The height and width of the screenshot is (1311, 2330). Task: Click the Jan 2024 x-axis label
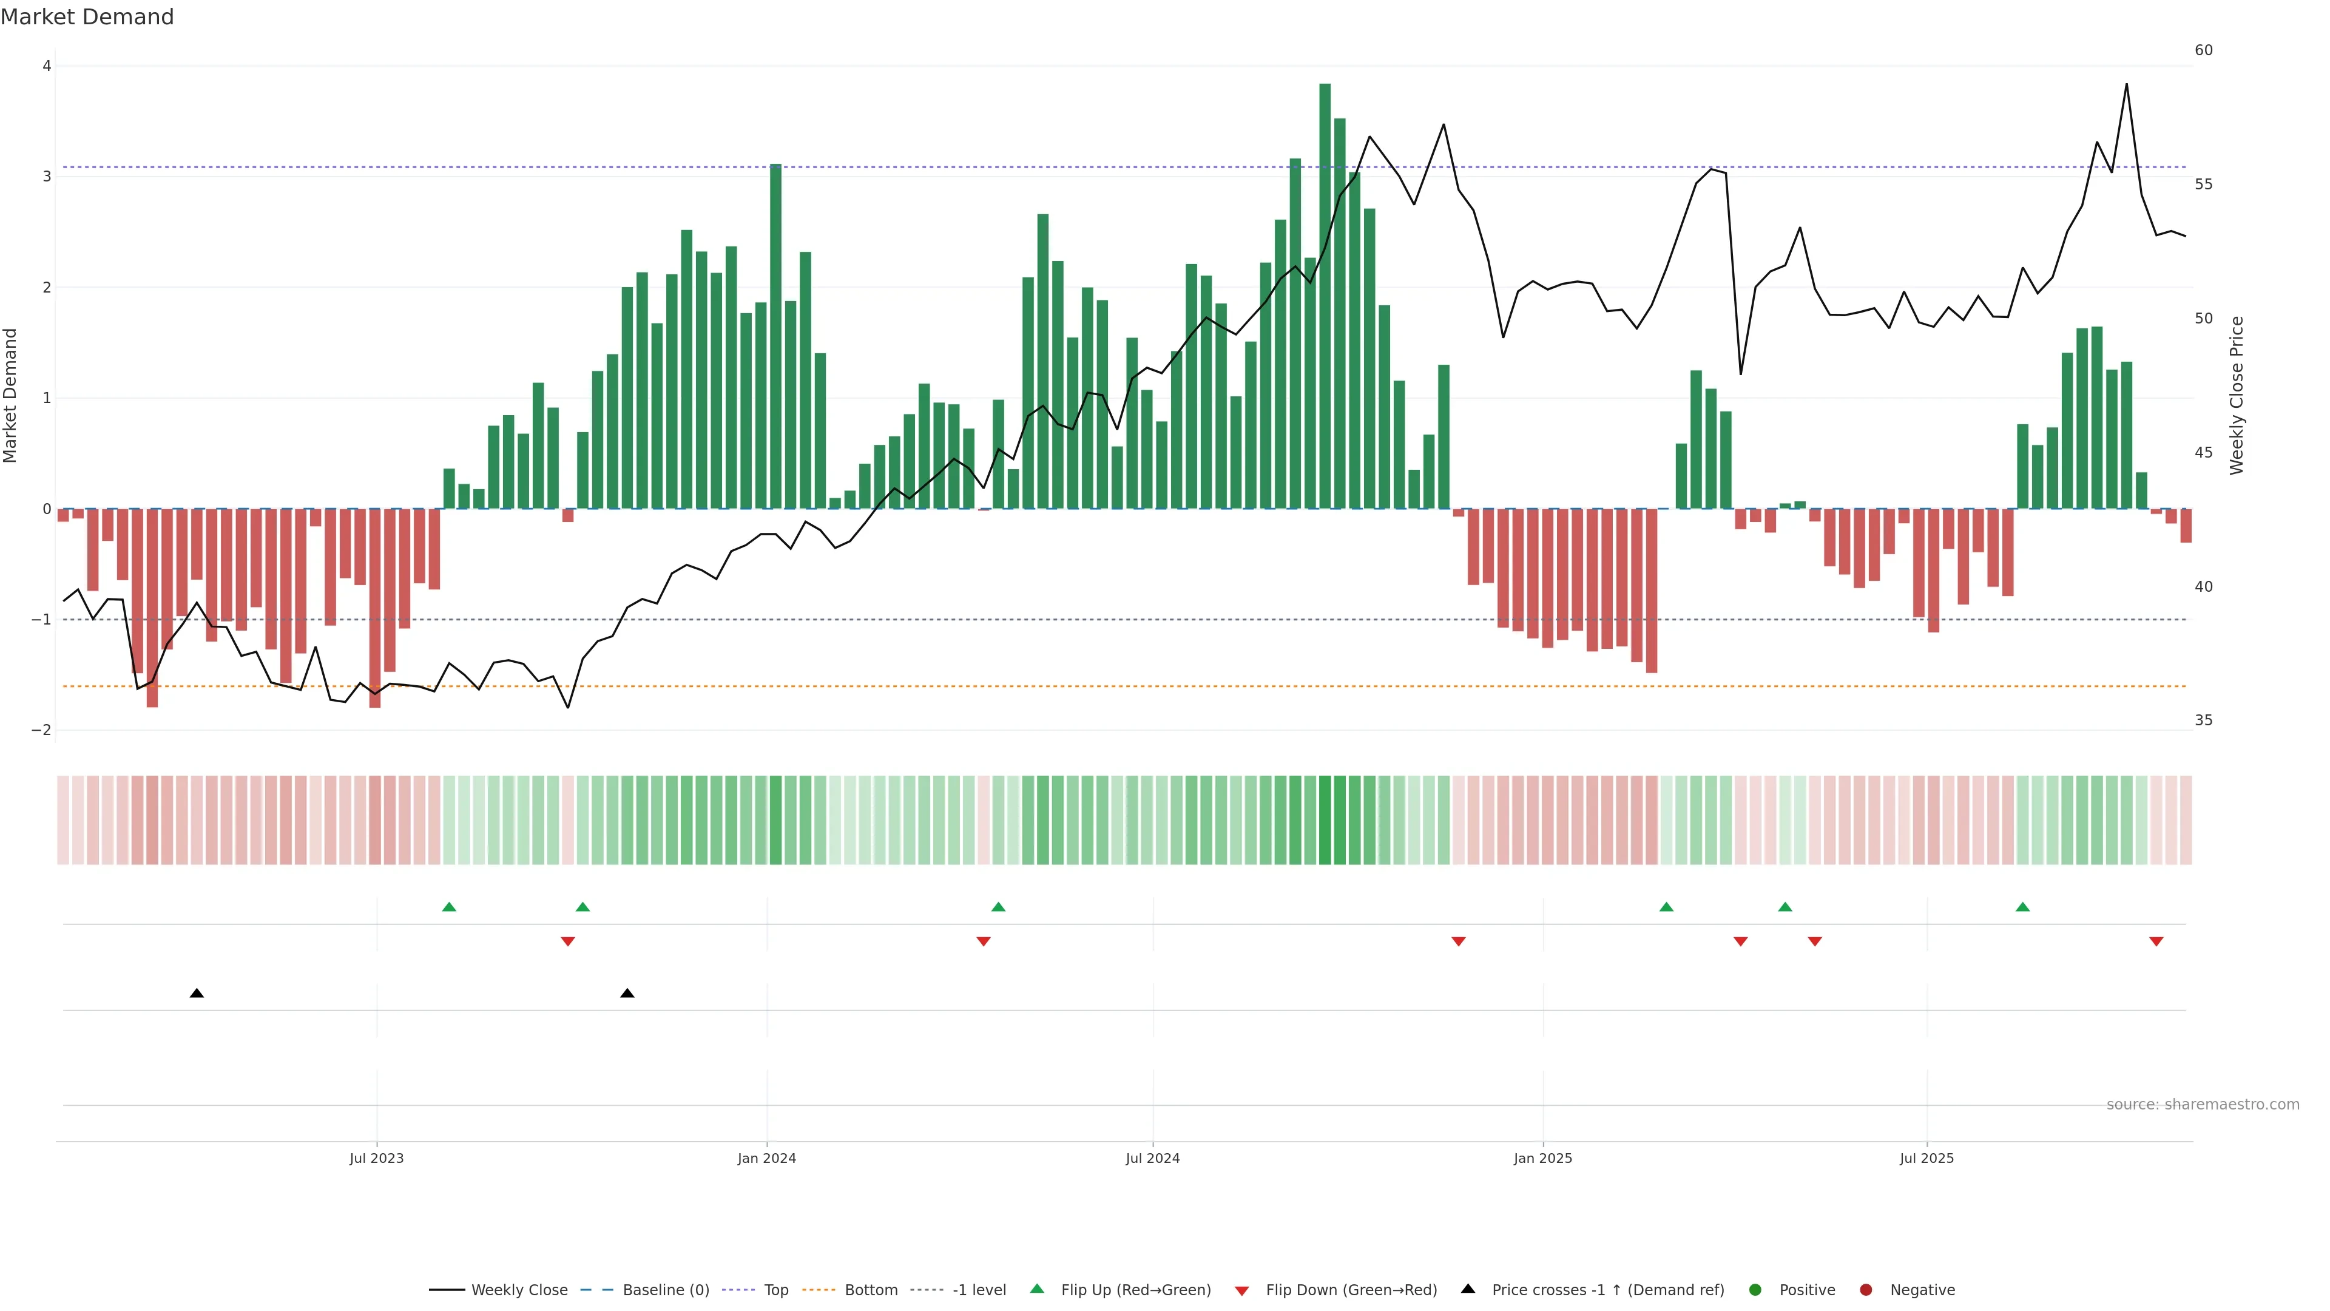766,1158
